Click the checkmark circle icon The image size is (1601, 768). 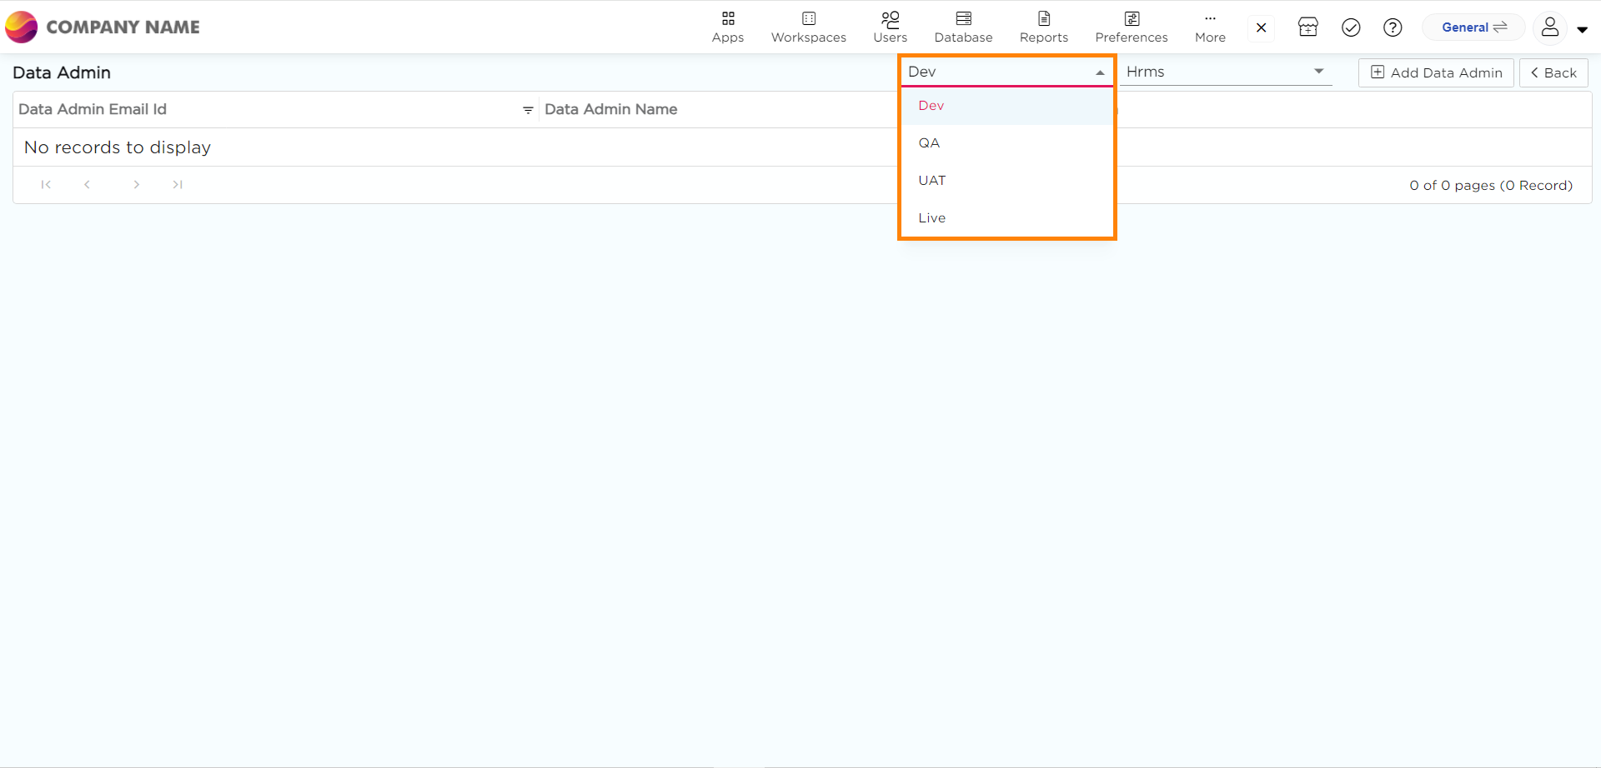[1351, 27]
